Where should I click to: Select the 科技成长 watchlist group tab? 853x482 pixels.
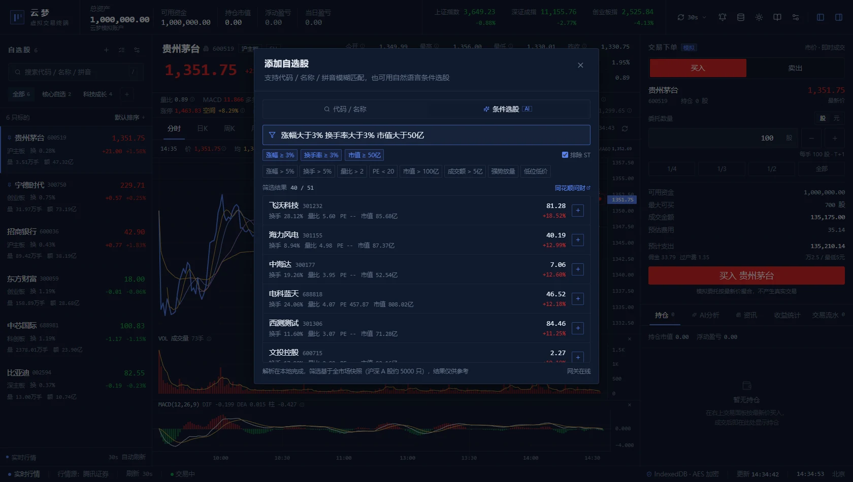pos(97,94)
